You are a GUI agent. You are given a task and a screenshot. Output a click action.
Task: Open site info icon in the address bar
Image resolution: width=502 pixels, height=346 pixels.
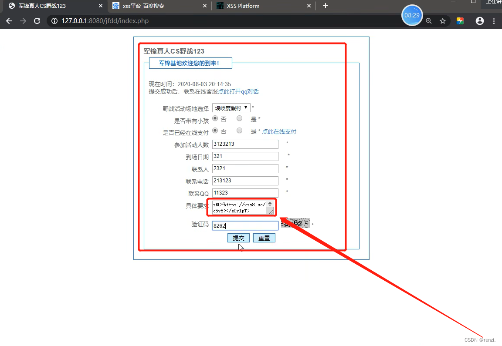pos(54,21)
